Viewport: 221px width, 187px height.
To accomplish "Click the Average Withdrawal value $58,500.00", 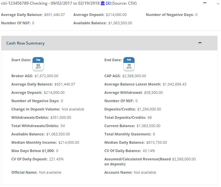I will click(153, 93).
